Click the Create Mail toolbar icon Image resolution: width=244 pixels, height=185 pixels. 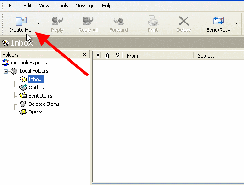click(x=21, y=21)
